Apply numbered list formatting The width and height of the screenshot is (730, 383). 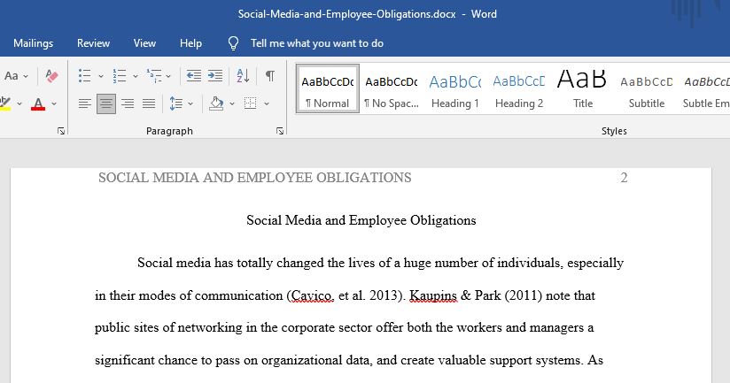(120, 76)
